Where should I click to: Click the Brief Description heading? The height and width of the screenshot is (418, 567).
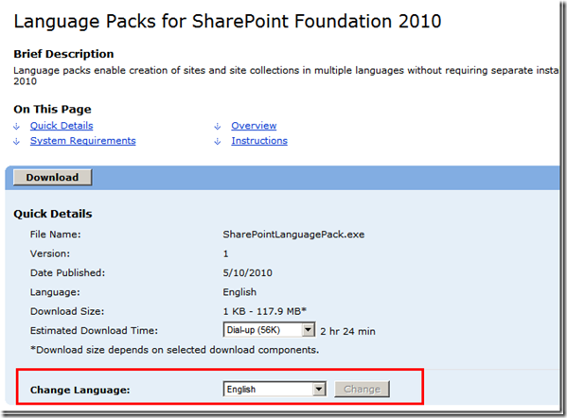click(63, 54)
